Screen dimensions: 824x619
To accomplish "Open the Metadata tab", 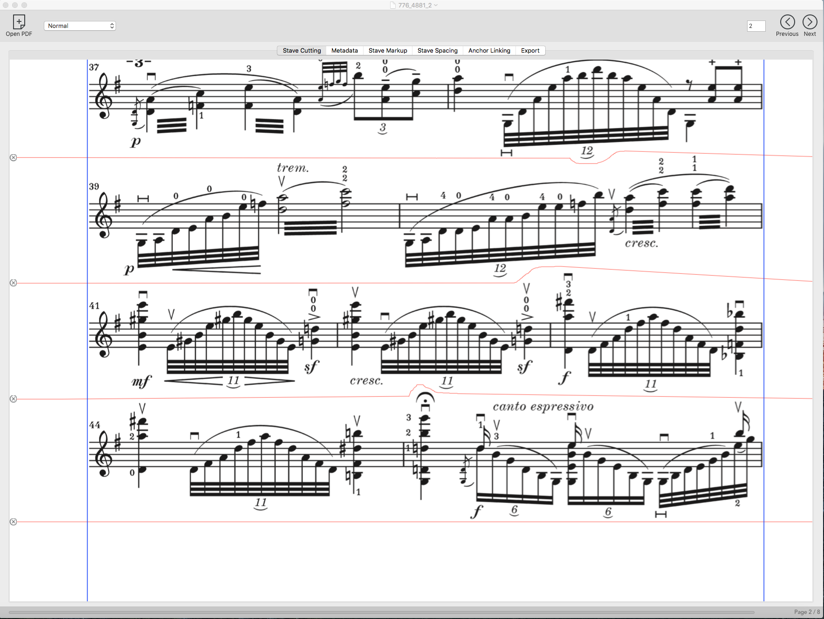I will click(x=344, y=51).
